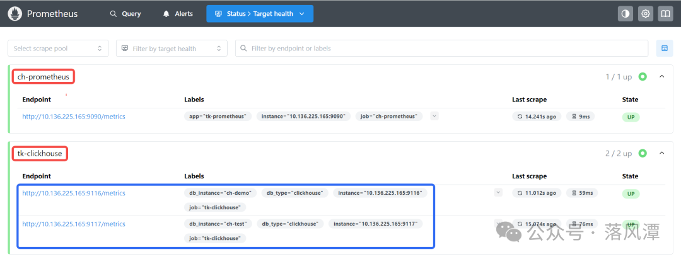Open the settings gear icon
Screen dimensions: 681x259
pos(646,13)
